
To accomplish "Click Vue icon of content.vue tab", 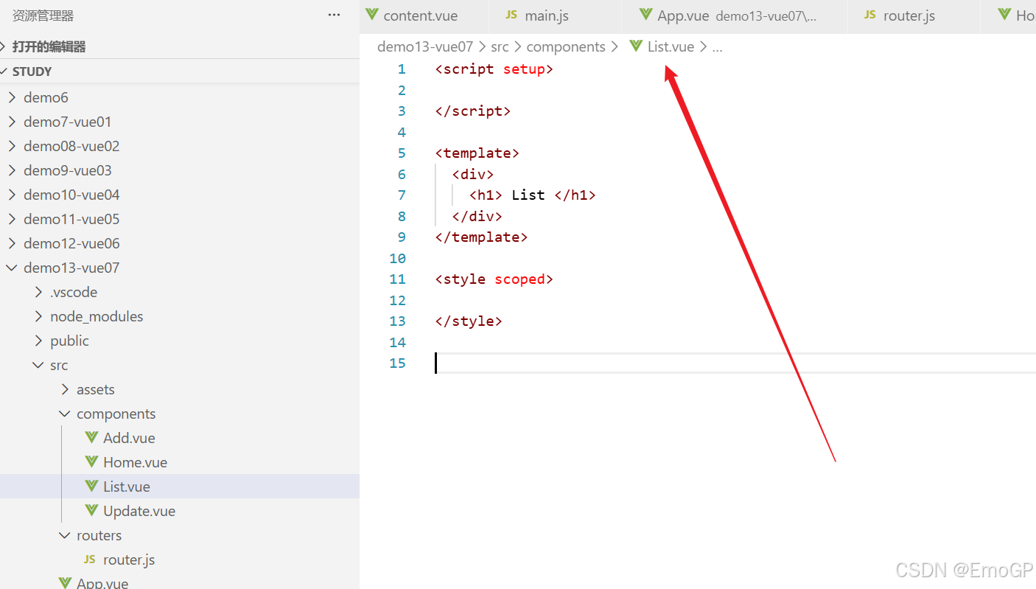I will (x=372, y=15).
